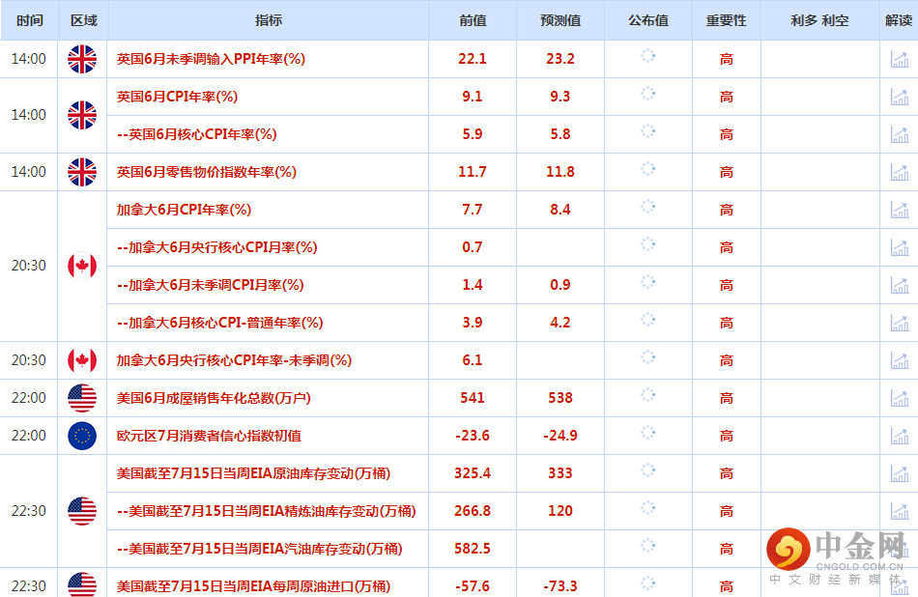This screenshot has height=597, width=918.
Task: Open 欧元区7月消费者信心指数初值 link
Action: click(209, 436)
